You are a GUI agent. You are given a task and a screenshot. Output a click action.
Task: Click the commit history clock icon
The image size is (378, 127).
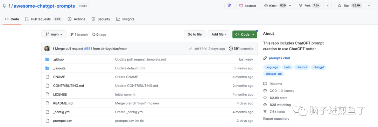pyautogui.click(x=231, y=48)
